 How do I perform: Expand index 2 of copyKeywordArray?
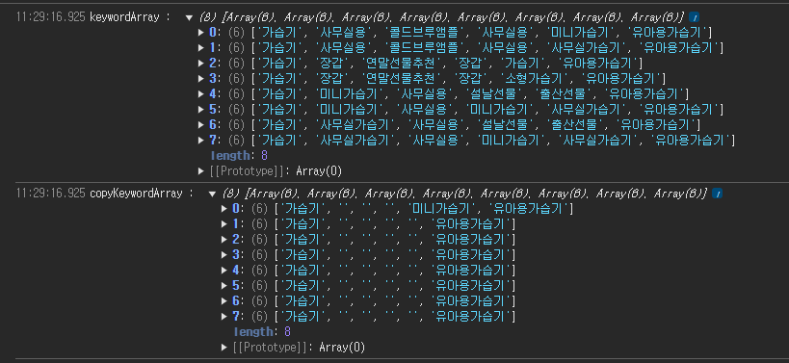point(224,240)
